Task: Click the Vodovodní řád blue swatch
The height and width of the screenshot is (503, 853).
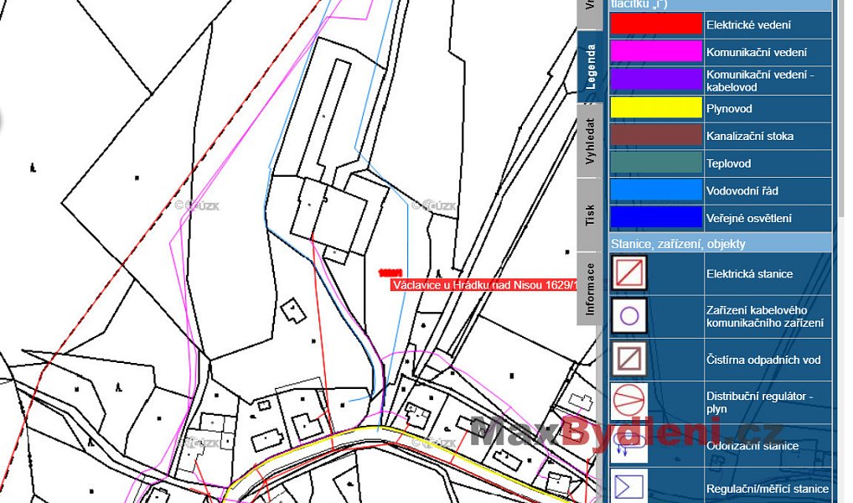Action: point(656,190)
